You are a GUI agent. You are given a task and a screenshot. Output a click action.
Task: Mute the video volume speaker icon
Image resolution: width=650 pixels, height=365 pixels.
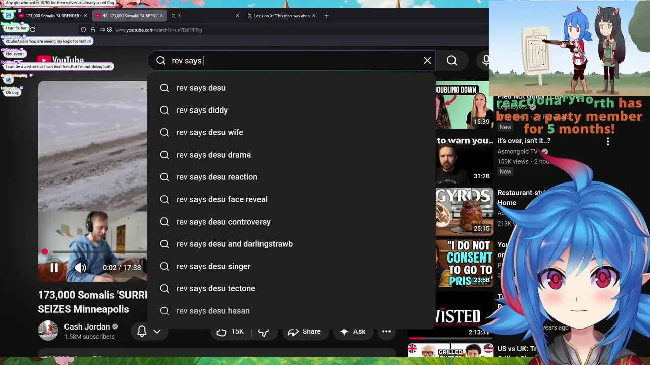pos(80,268)
